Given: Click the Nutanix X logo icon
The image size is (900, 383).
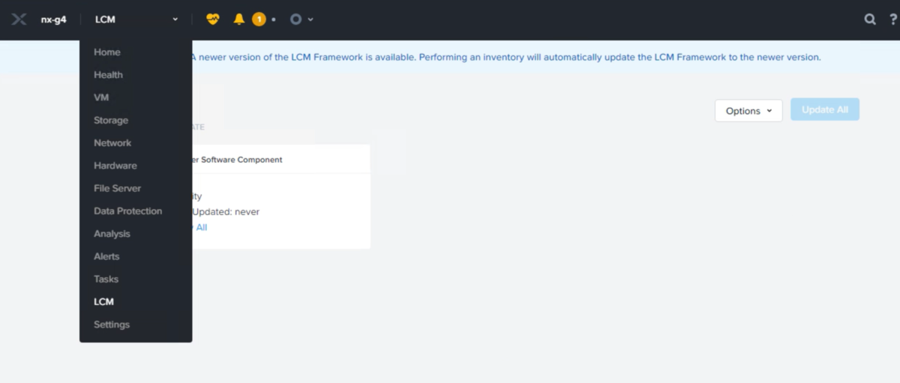Looking at the screenshot, I should (19, 19).
